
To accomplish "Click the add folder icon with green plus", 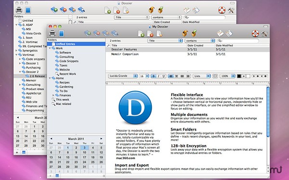I will tap(88, 34).
